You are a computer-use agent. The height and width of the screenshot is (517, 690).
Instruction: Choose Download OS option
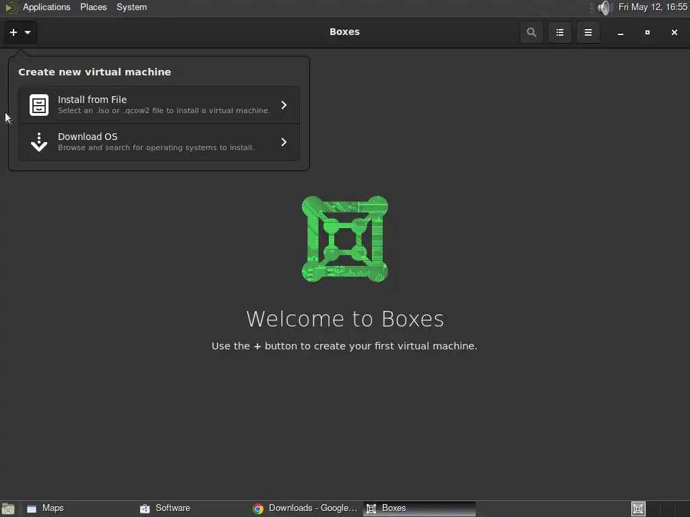[x=159, y=142]
